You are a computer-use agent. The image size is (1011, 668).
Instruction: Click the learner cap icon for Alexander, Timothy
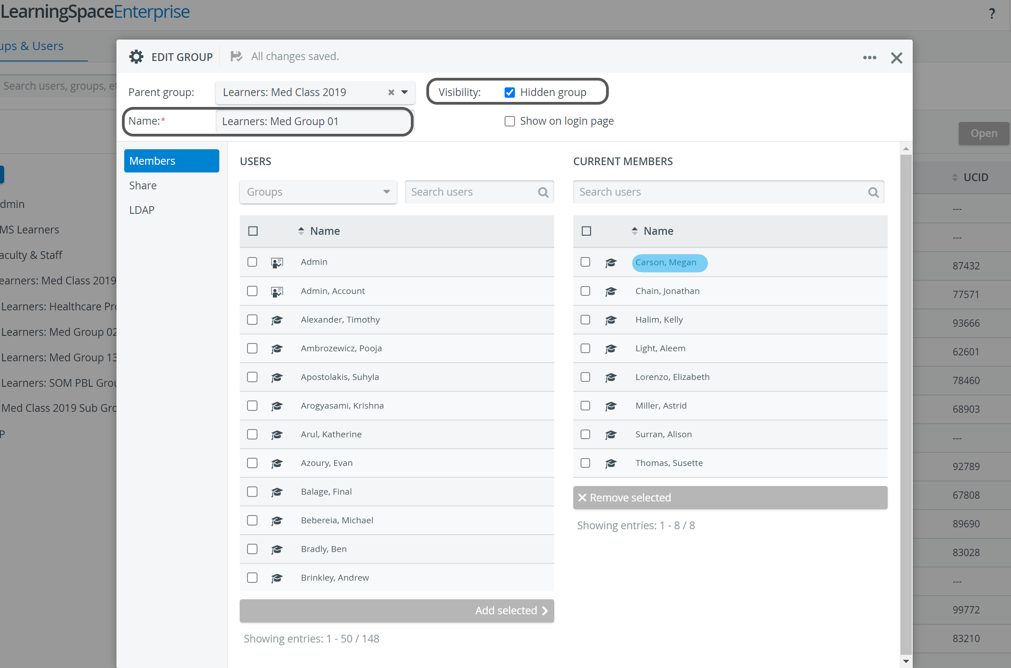click(277, 320)
